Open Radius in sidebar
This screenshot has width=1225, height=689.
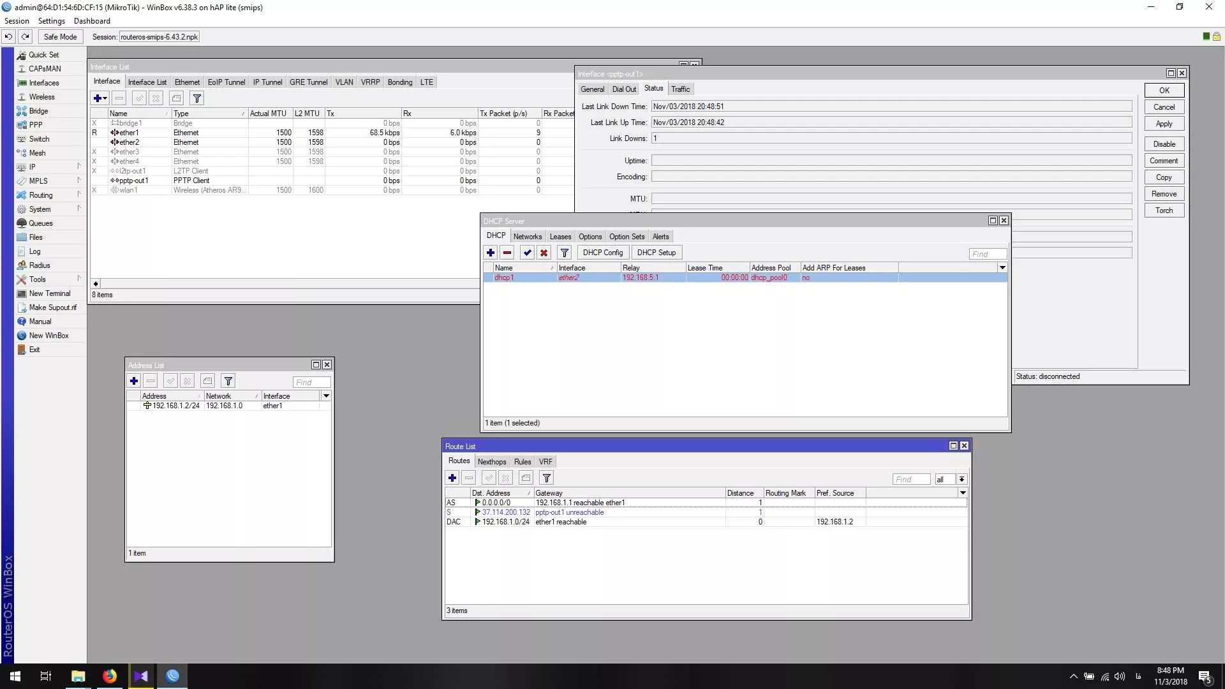coord(39,265)
